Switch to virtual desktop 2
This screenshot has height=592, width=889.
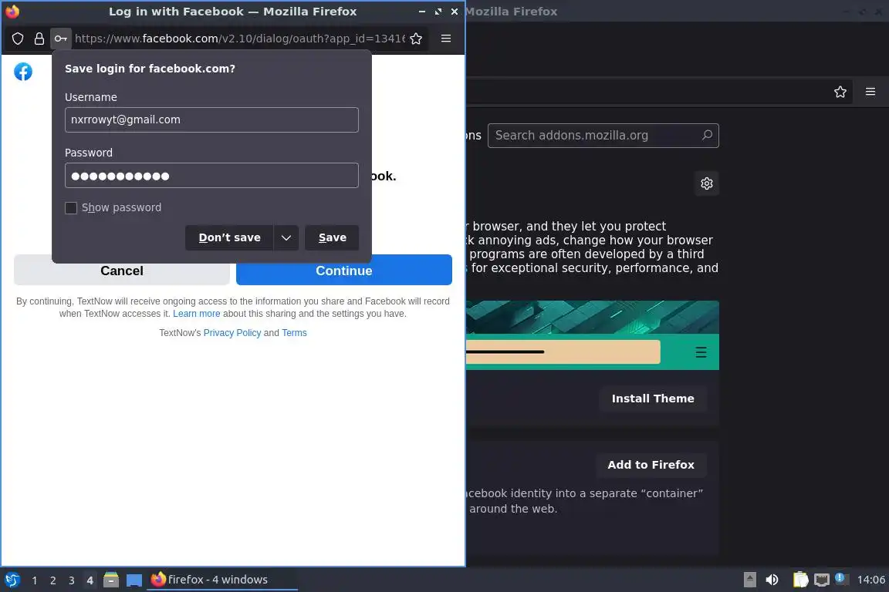(52, 580)
